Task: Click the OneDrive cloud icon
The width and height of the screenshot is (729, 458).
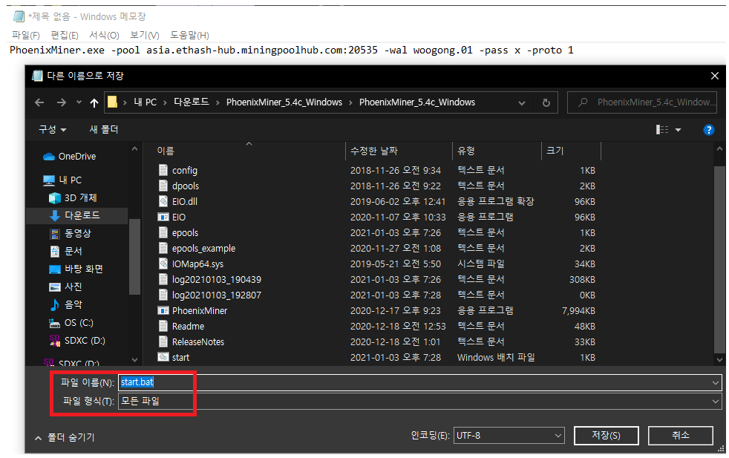Action: (49, 157)
